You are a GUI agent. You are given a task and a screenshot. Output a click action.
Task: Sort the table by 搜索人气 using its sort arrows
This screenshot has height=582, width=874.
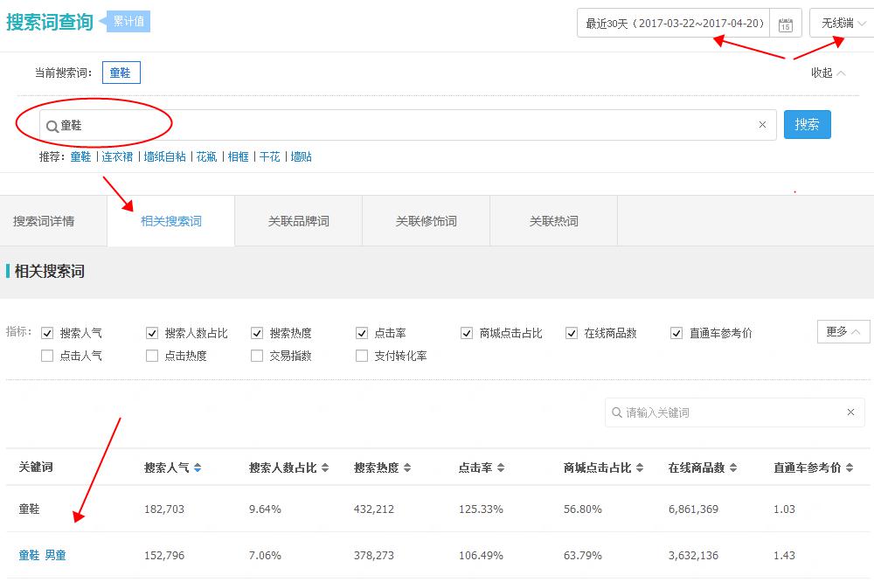196,467
